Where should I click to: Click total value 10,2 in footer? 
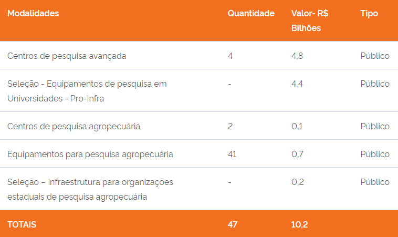[x=299, y=224]
